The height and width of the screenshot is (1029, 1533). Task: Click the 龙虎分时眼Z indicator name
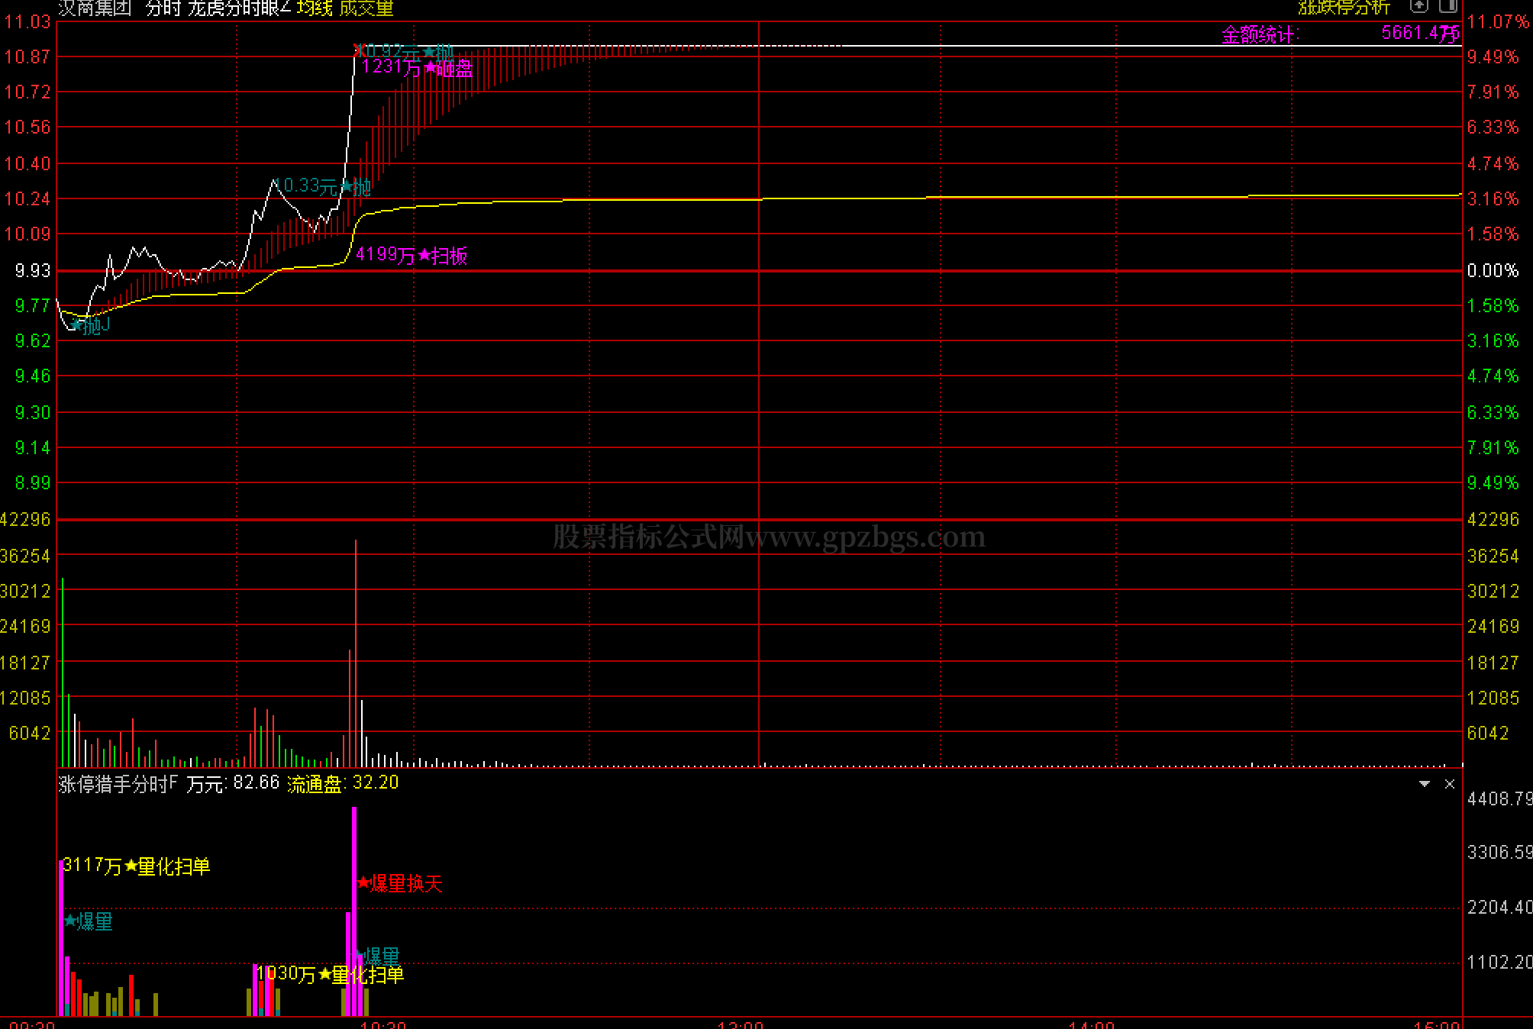238,8
